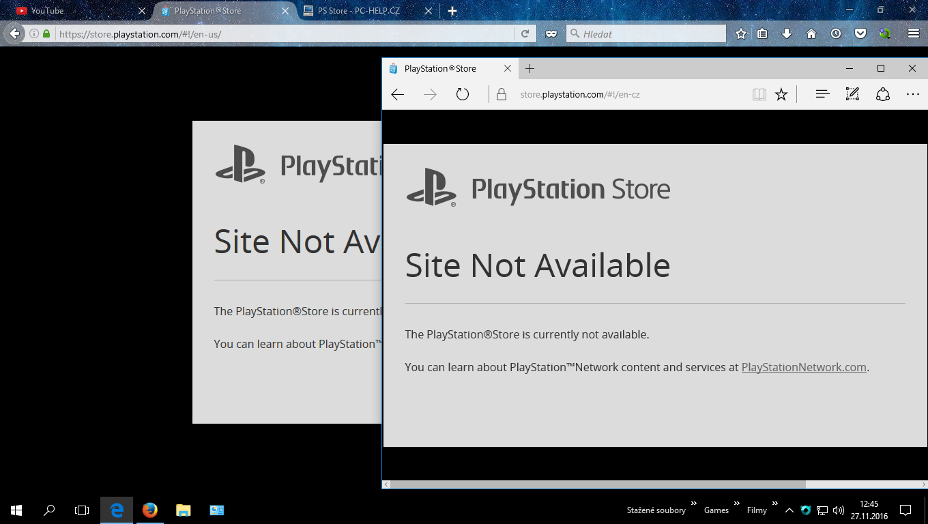928x524 pixels.
Task: Click the Firefox Home icon
Action: pos(811,33)
